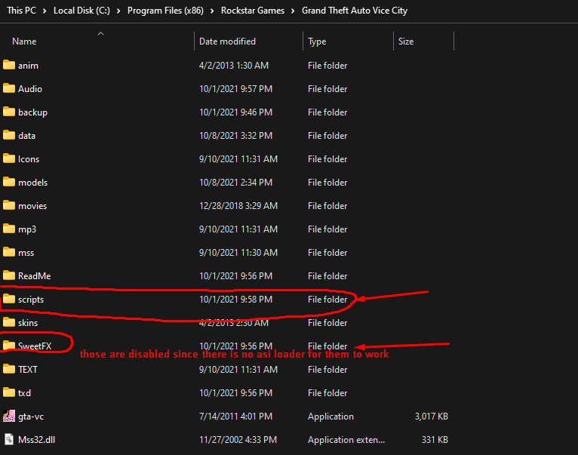The height and width of the screenshot is (455, 578).
Task: Select the txd folder icon
Action: point(9,392)
